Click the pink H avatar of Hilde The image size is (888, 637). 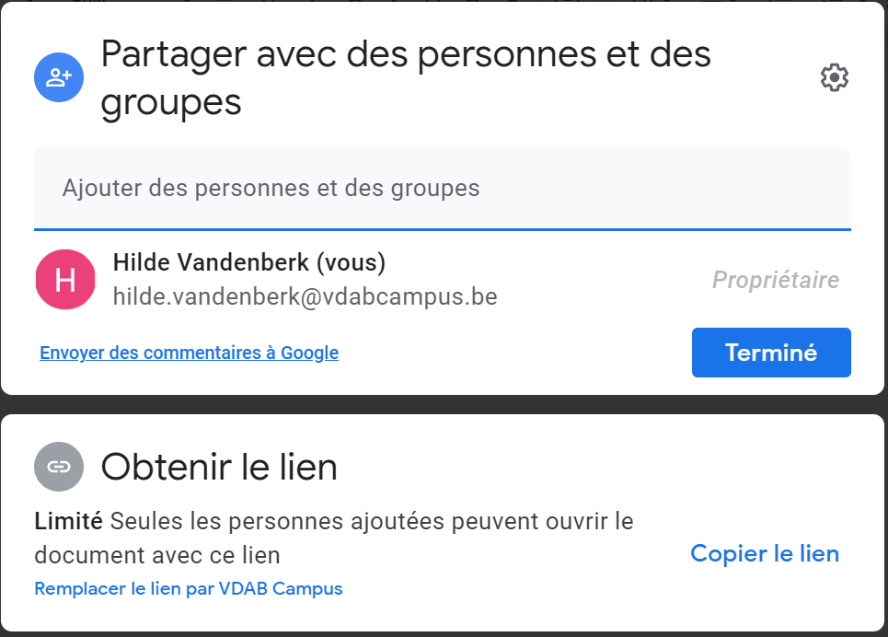pyautogui.click(x=65, y=280)
